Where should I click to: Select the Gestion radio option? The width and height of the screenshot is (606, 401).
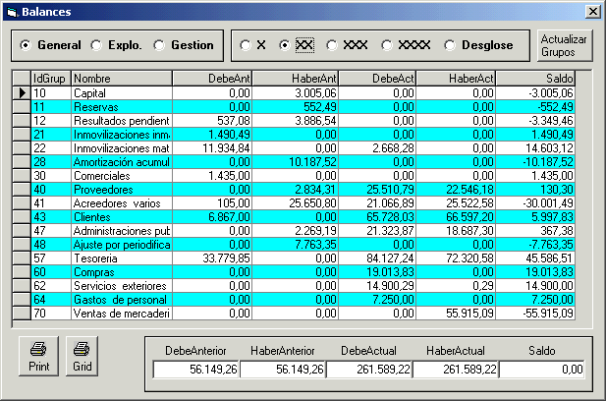click(x=160, y=45)
